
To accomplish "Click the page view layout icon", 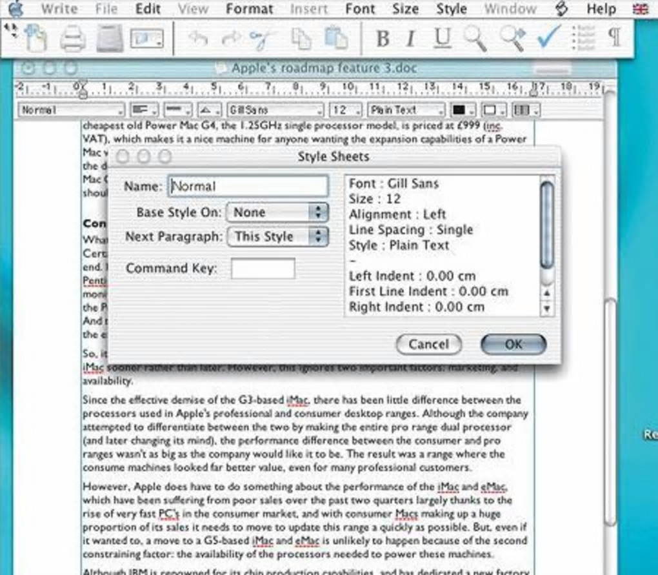I will click(147, 39).
